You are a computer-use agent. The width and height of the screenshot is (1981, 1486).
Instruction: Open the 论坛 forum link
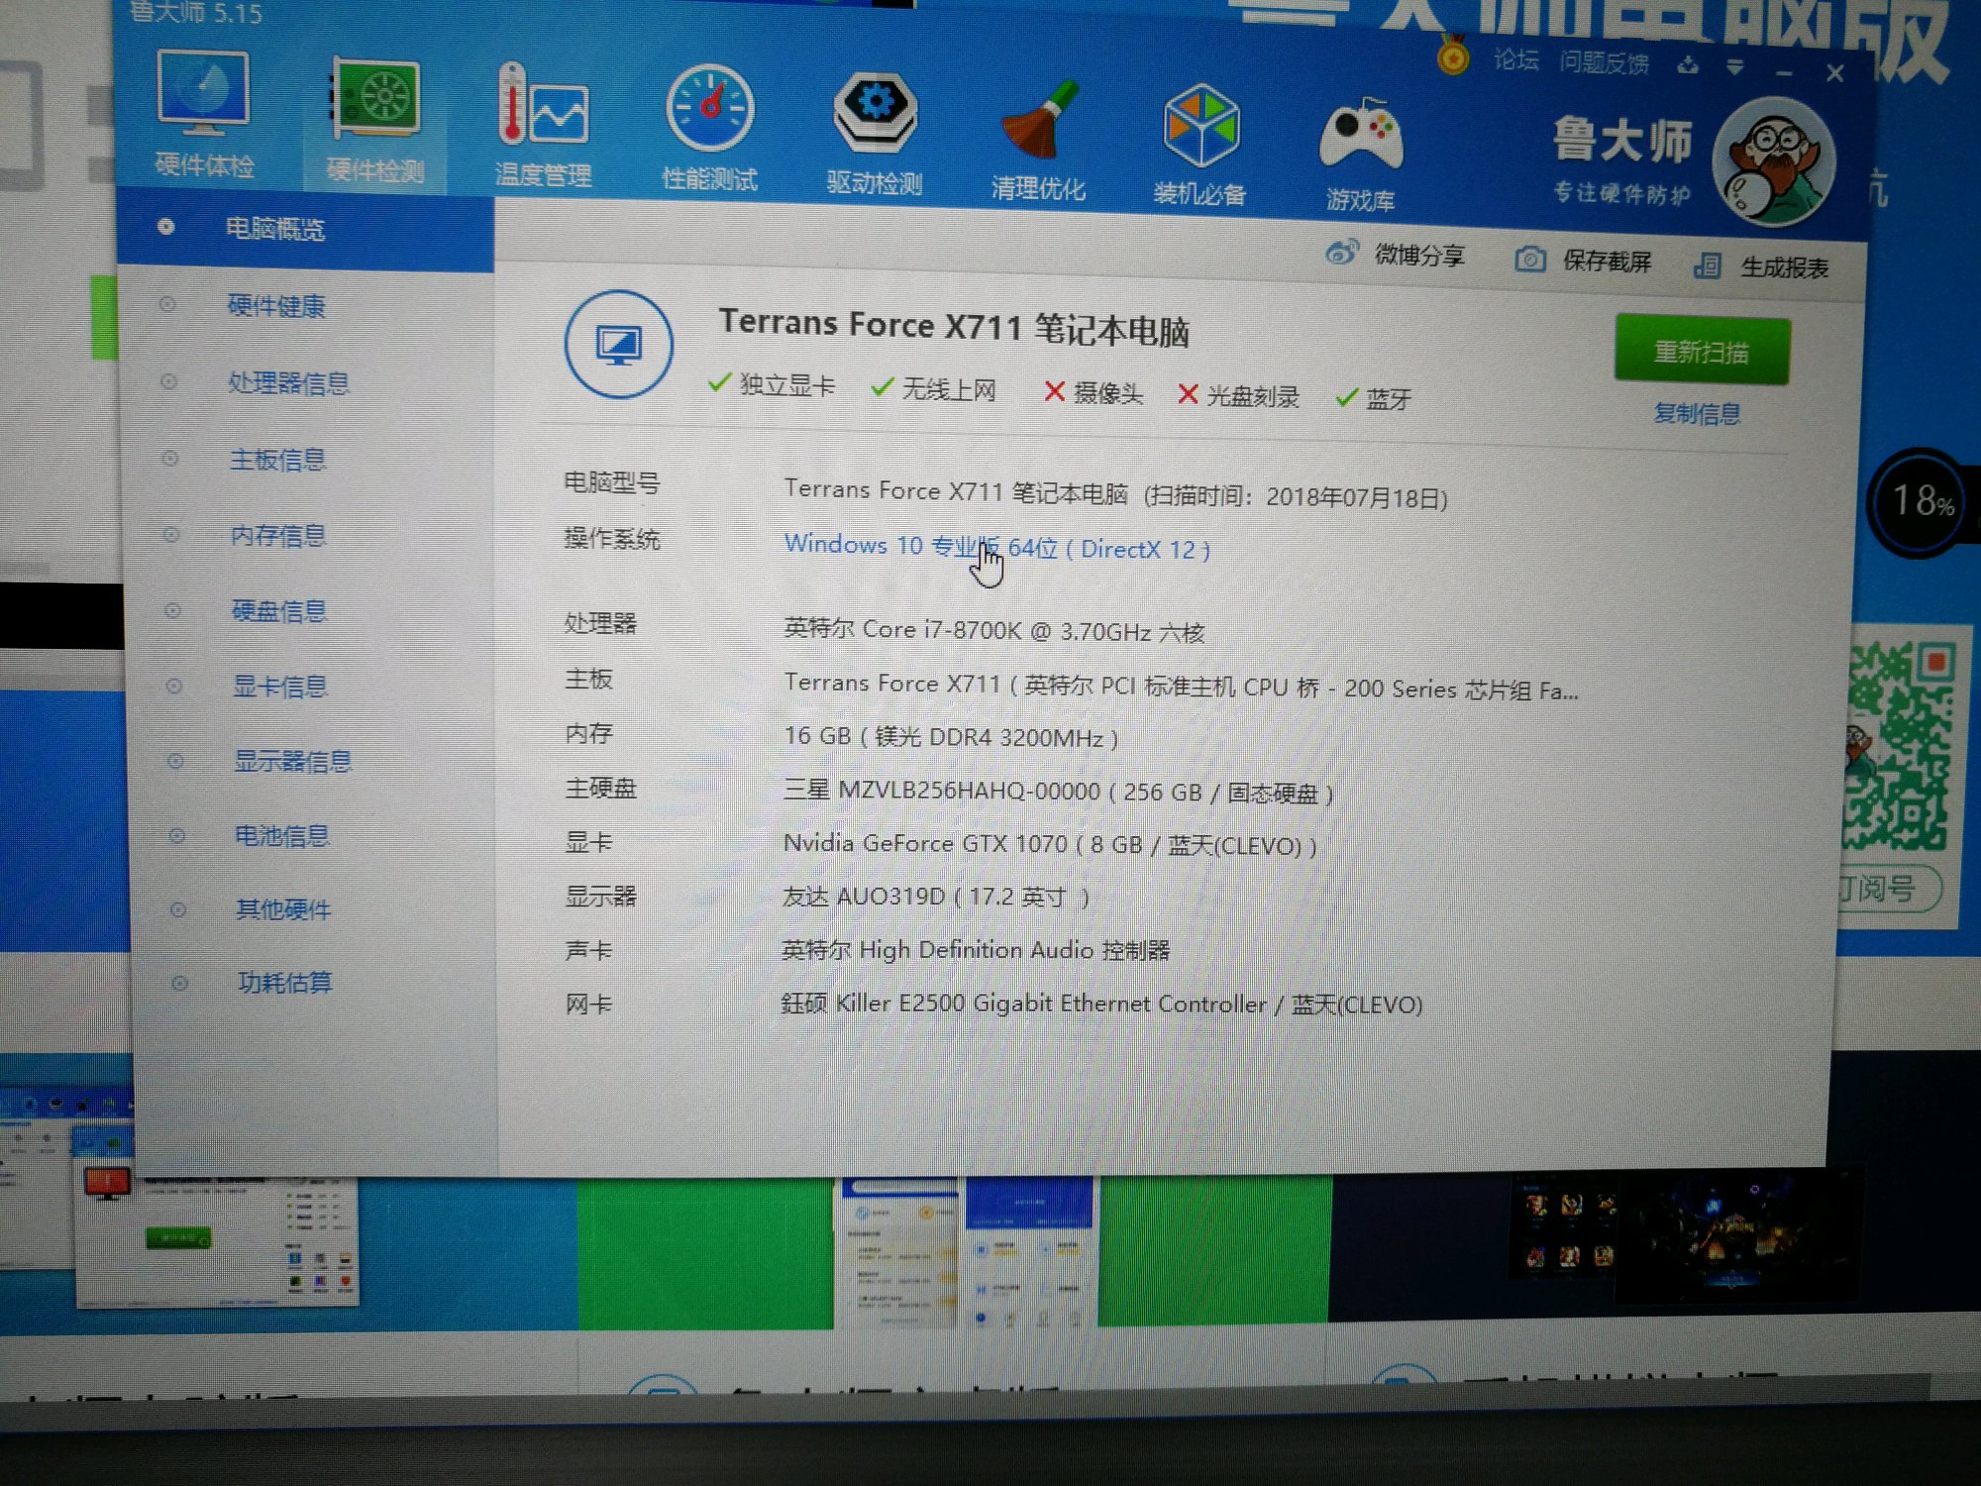click(x=1515, y=60)
